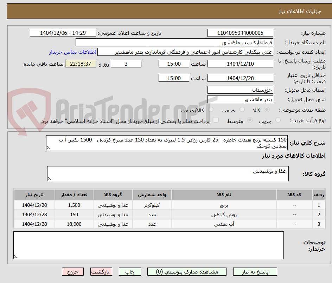Select the خدمت radio button
332x283 pixels.
coord(242,110)
